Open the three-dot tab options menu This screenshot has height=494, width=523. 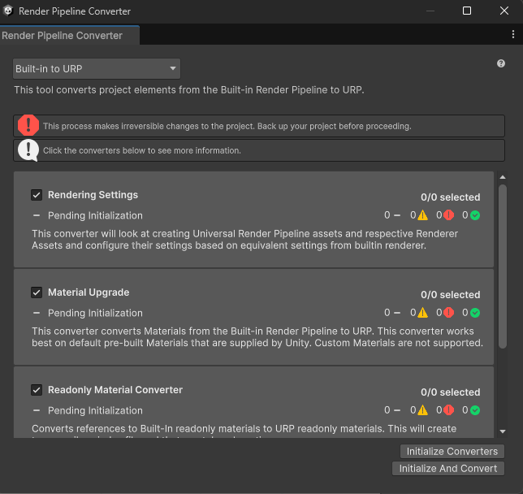point(513,34)
